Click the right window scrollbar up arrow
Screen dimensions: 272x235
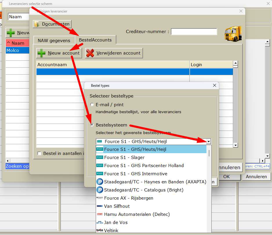coord(267,42)
